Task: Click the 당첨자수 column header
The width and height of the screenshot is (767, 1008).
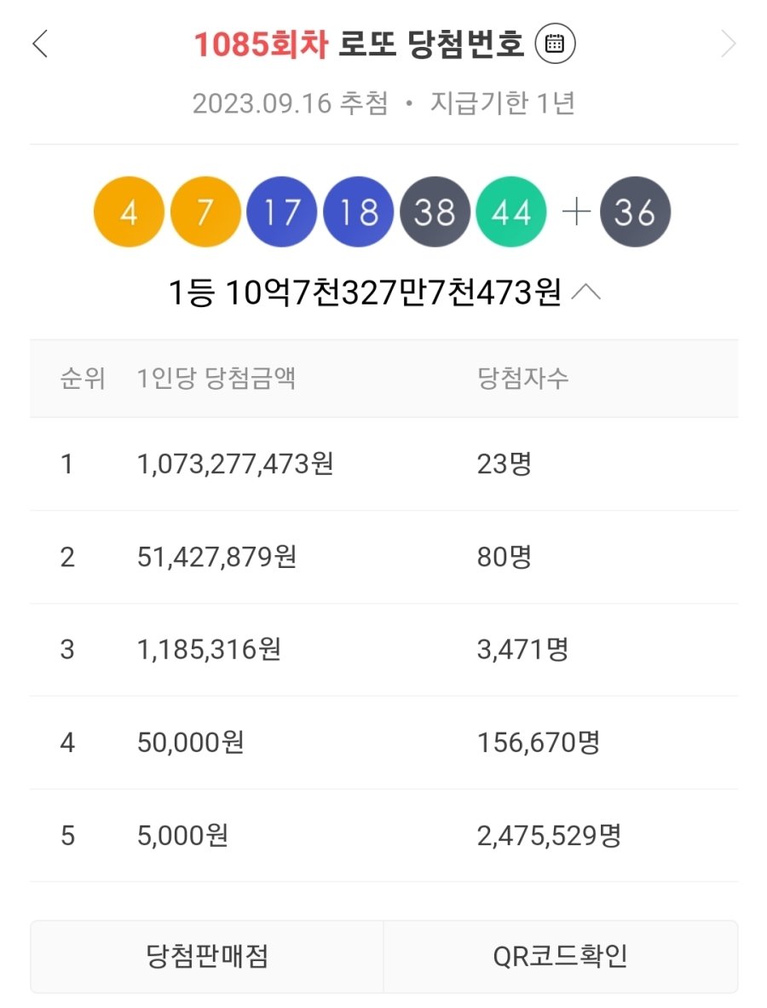Action: point(522,379)
